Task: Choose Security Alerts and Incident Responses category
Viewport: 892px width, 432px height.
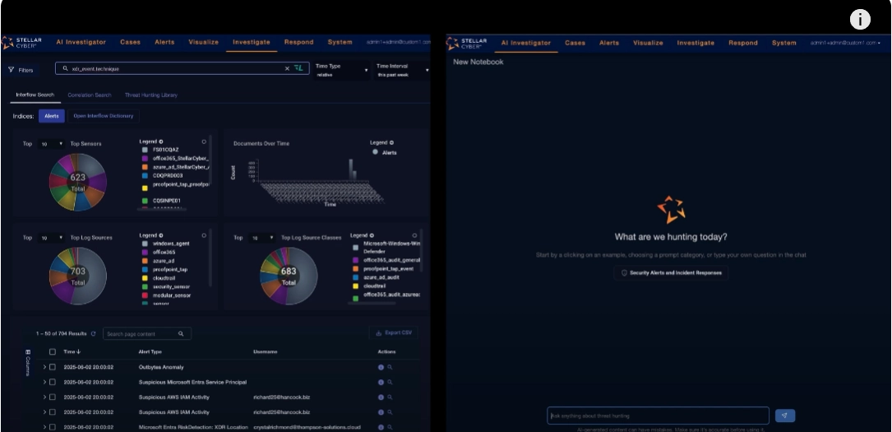Action: (672, 272)
